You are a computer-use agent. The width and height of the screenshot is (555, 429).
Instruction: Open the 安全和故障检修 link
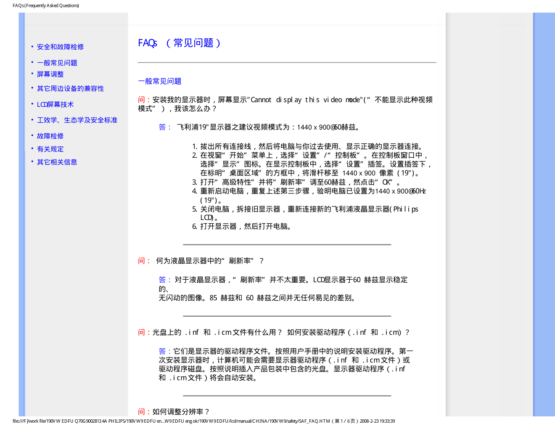[x=60, y=47]
